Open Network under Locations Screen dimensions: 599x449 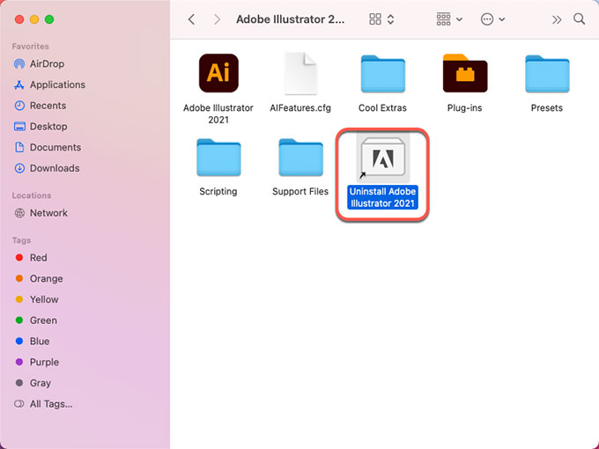click(x=41, y=213)
